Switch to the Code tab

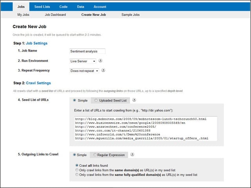(x=64, y=7)
